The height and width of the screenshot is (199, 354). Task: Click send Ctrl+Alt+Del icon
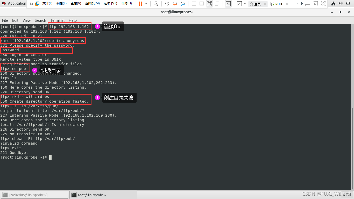pyautogui.click(x=156, y=4)
